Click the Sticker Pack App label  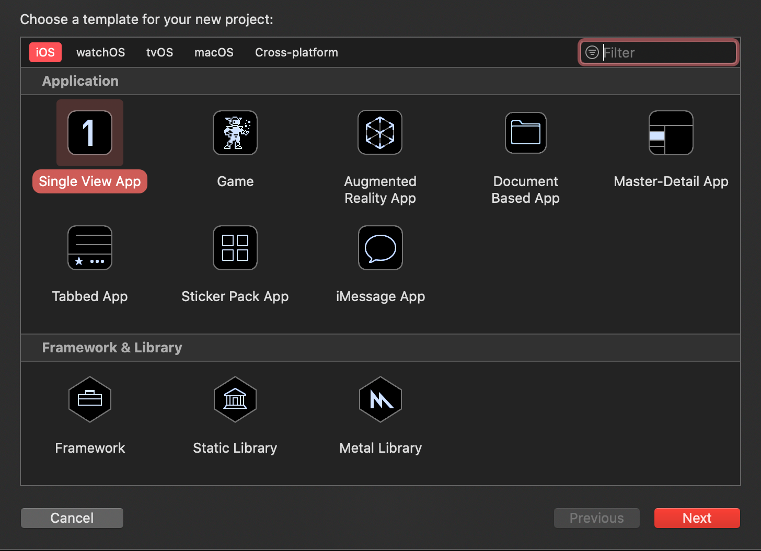(235, 296)
